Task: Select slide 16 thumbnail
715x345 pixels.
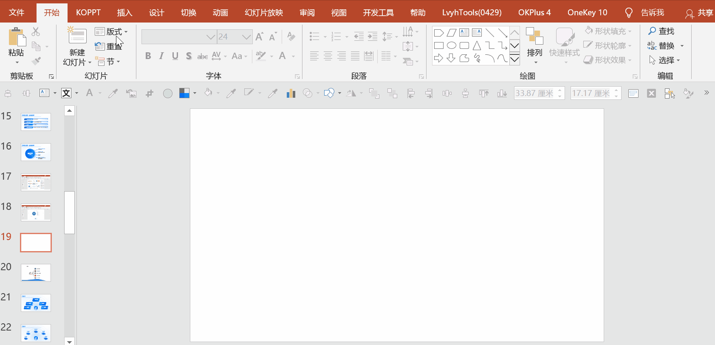Action: pos(36,152)
